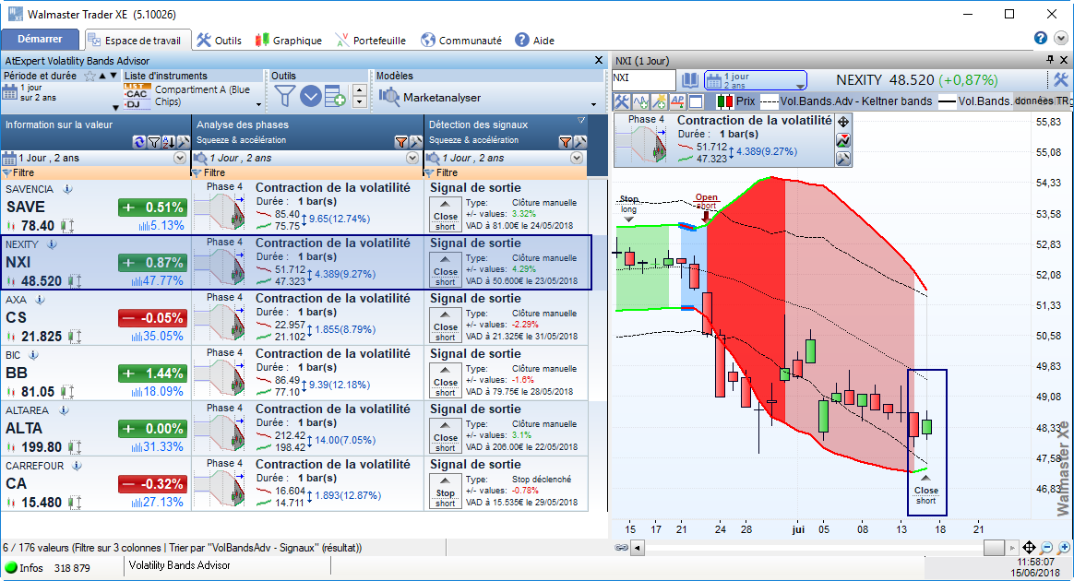Click the A-Z sort icon in Information sur la valeur

coord(169,142)
